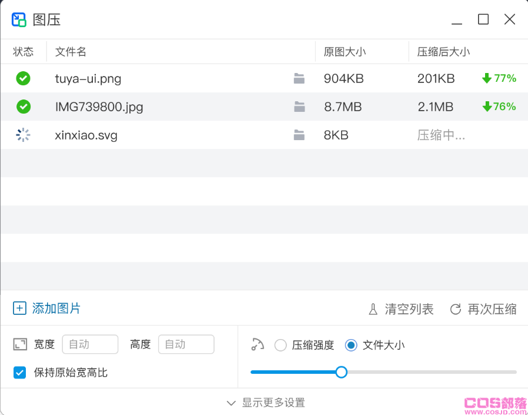Open folder of IMG739800.jpg
The image size is (528, 415).
[x=299, y=107]
